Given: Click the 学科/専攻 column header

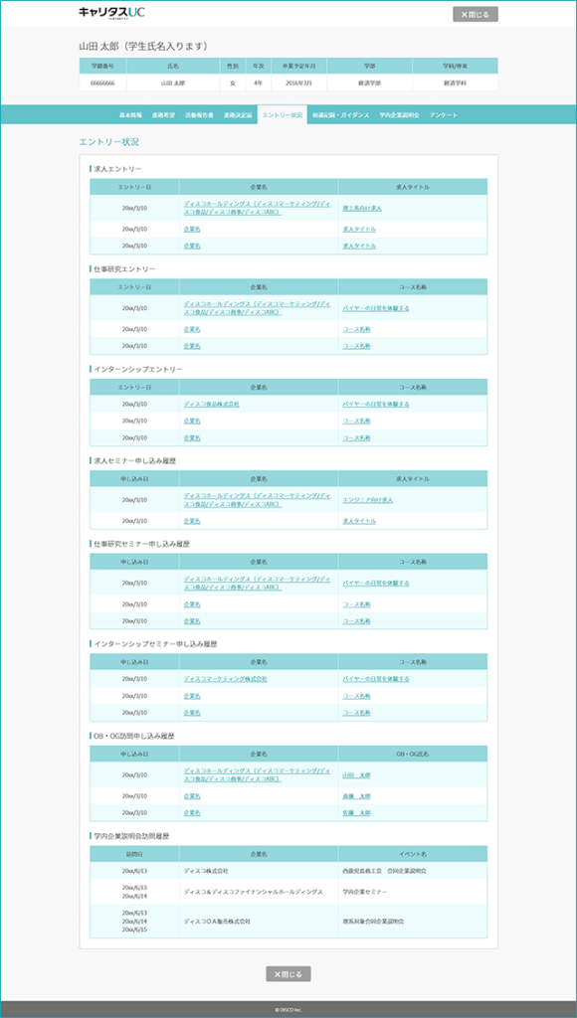Looking at the screenshot, I should click(x=456, y=67).
